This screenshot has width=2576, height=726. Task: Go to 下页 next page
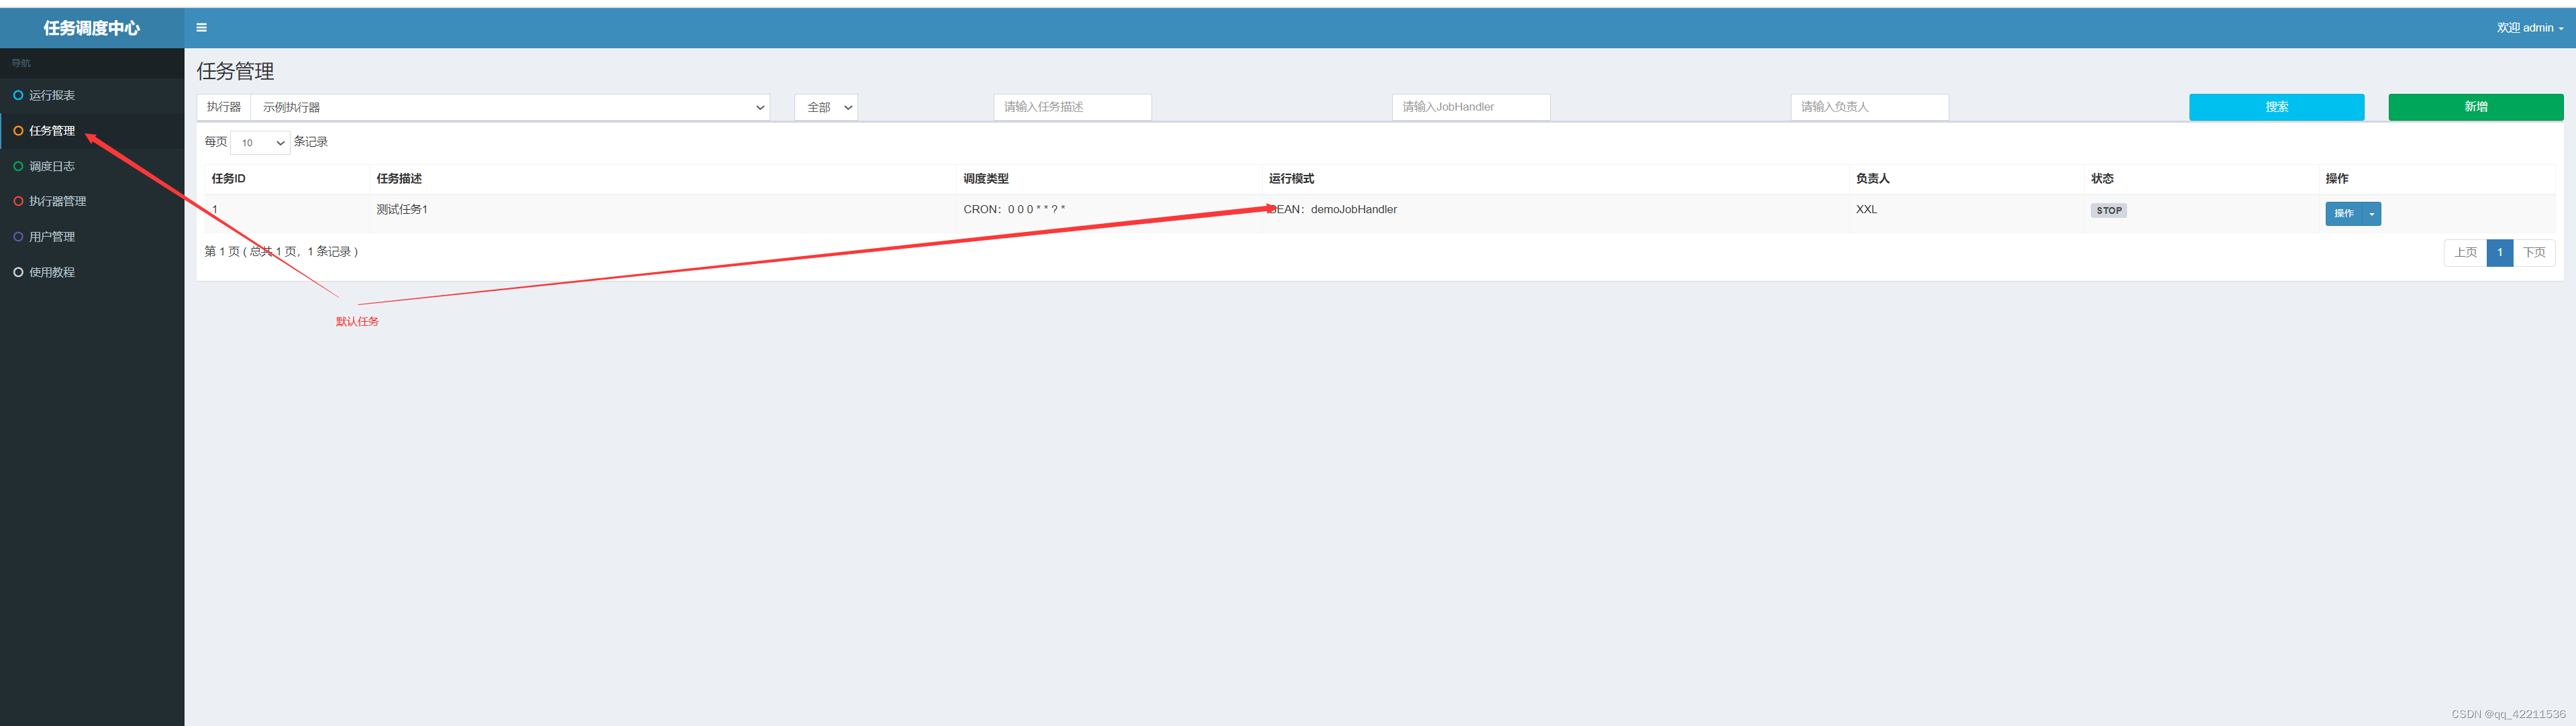(x=2534, y=253)
